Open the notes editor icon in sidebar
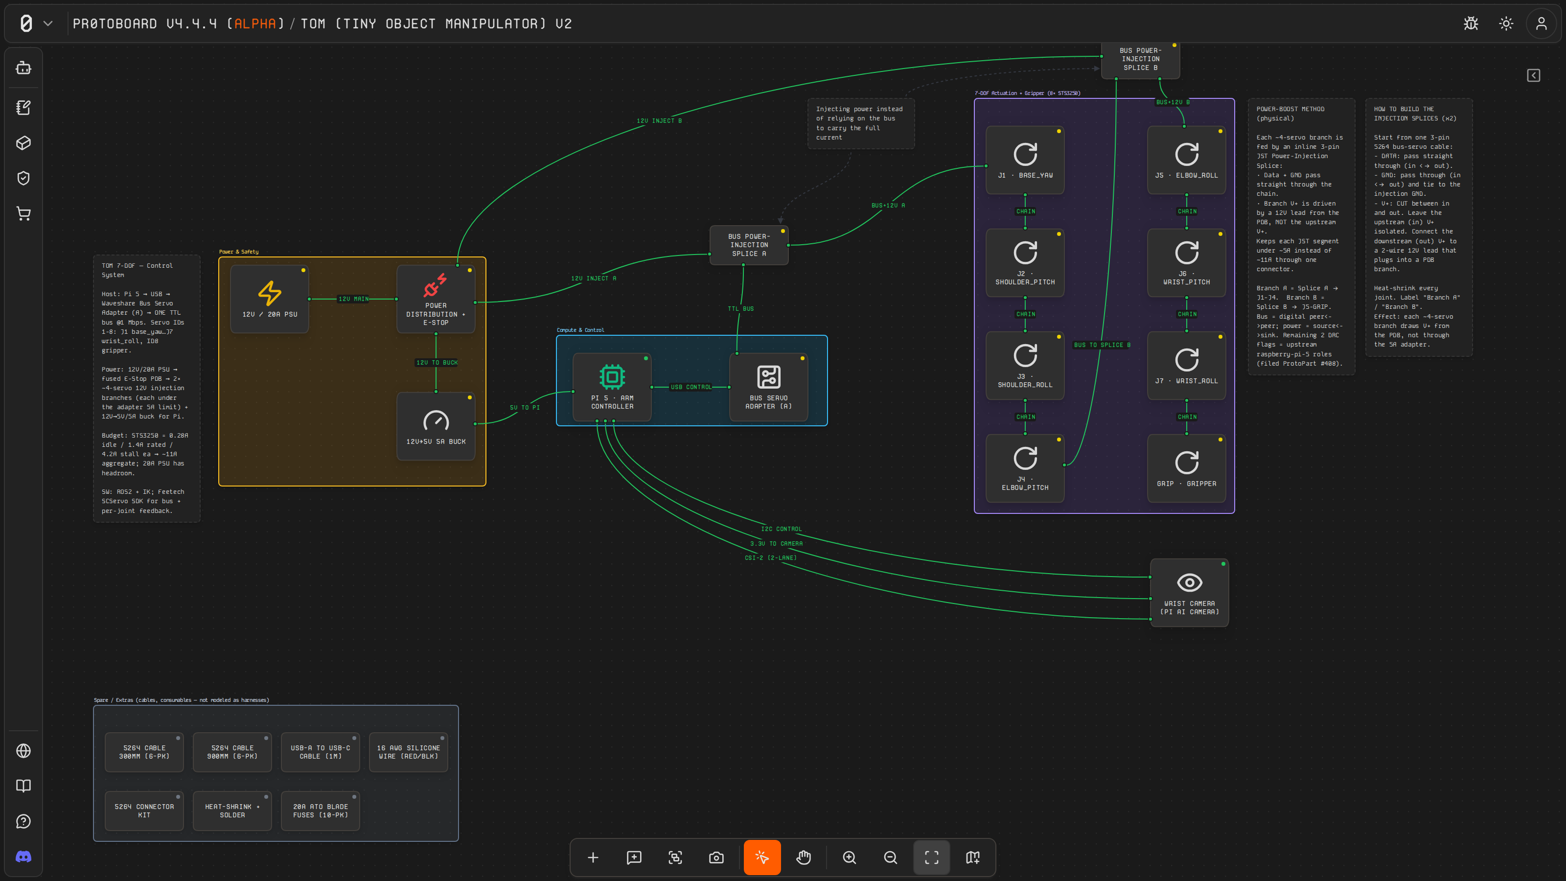The height and width of the screenshot is (881, 1566). [x=23, y=108]
